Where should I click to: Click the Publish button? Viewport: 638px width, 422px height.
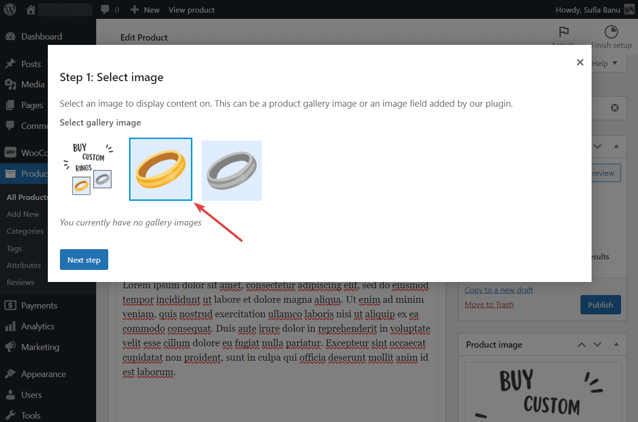(600, 305)
